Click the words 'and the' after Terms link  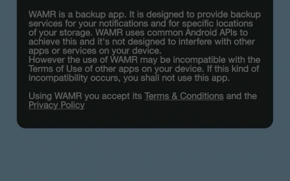(241, 96)
